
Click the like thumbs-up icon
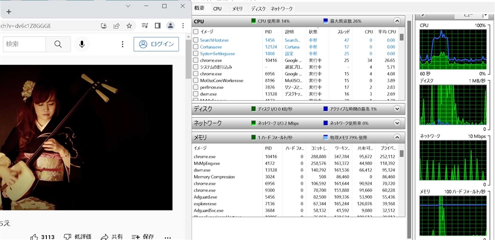[x=34, y=237]
